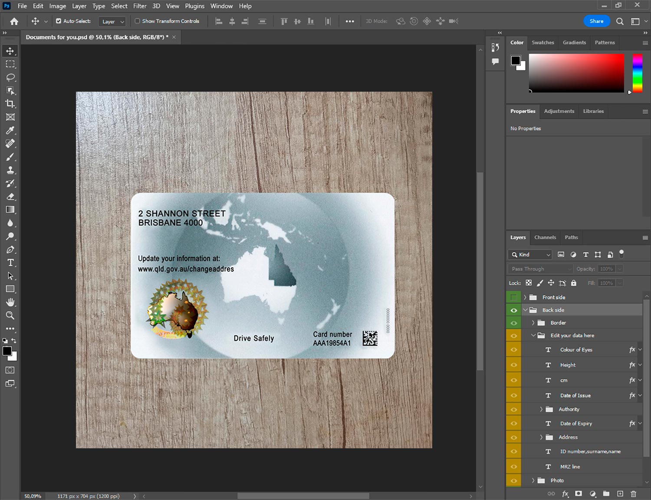Click the horizontal canvas scrollbar
Image resolution: width=651 pixels, height=500 pixels.
[x=303, y=496]
